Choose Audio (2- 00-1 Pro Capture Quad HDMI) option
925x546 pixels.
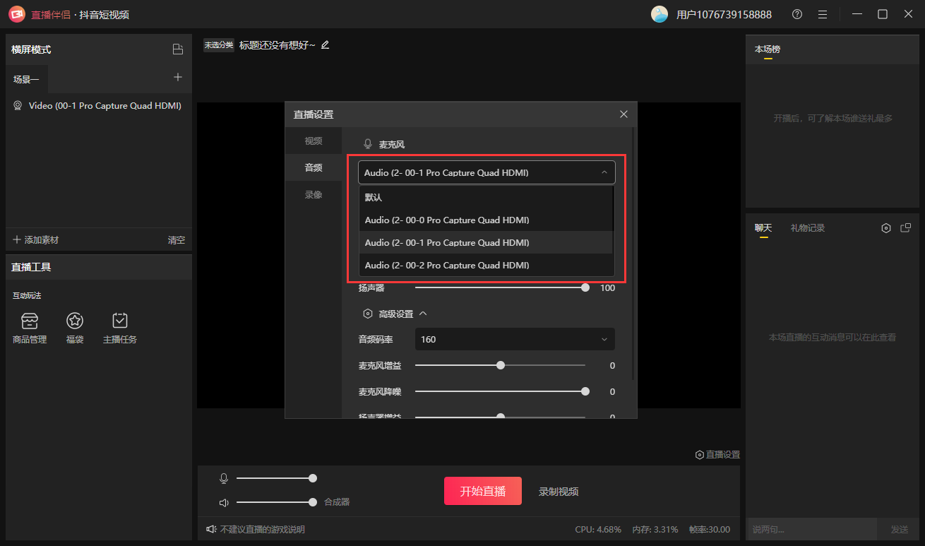487,242
